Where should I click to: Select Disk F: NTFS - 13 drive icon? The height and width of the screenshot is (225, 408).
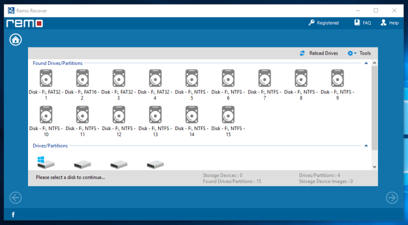(x=156, y=115)
